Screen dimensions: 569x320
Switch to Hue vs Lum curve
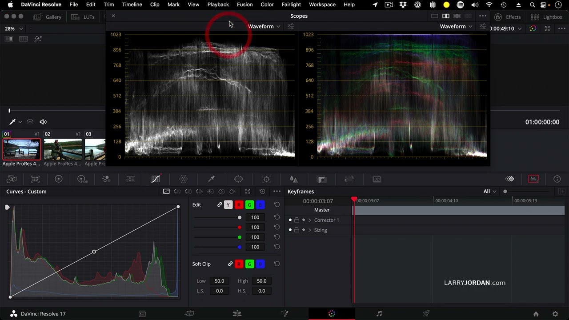coord(199,192)
